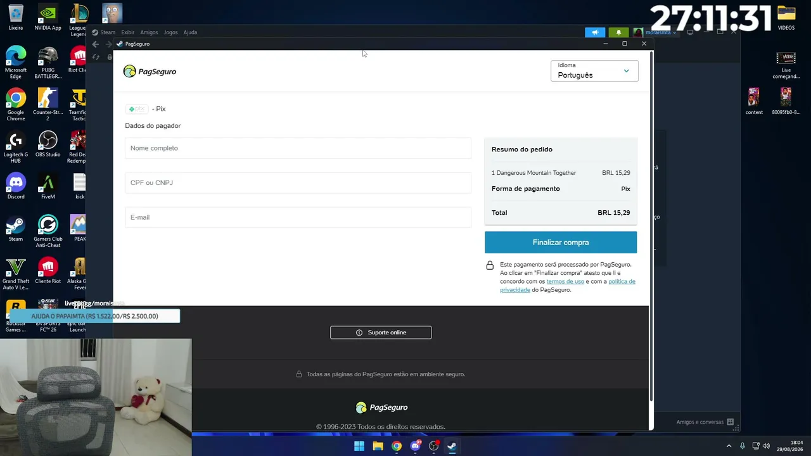Launch NVIDIA App from the desktop
The width and height of the screenshot is (811, 456).
(x=48, y=18)
